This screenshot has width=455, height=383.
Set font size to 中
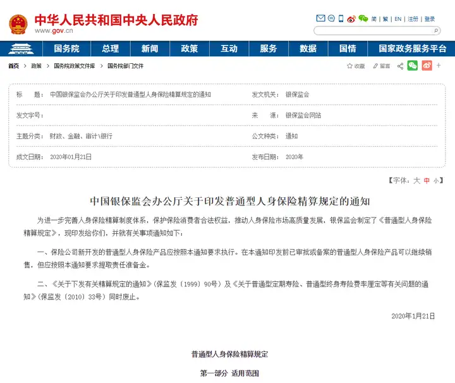[x=427, y=180]
